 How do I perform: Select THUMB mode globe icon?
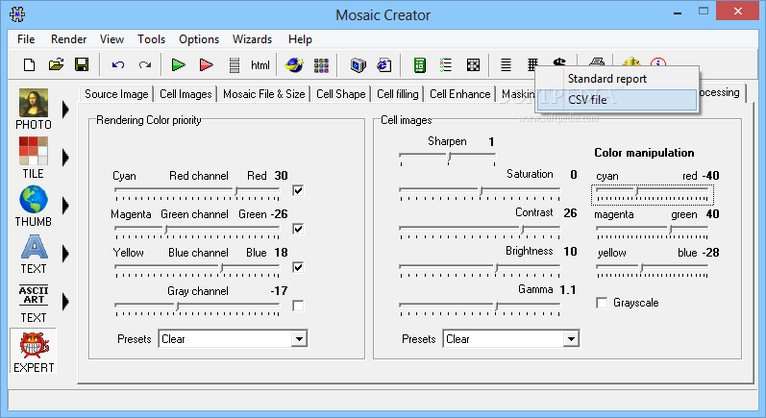[x=34, y=199]
